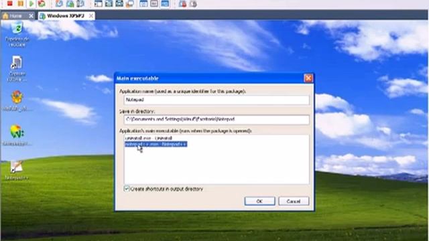
Task: Click the Reset virtual machine icon
Action: point(42,3)
